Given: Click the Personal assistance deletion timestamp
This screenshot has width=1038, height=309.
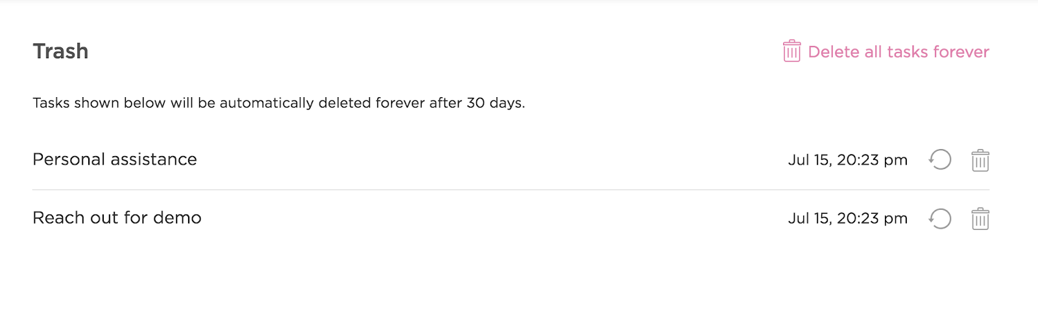Looking at the screenshot, I should (x=847, y=160).
